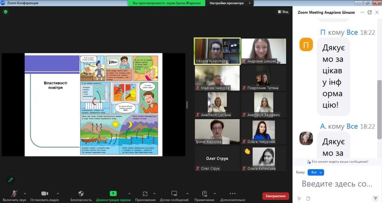Viewport: 382px width, 203px height.
Task: Toggle camera with Остановить видео
Action: click(x=45, y=193)
